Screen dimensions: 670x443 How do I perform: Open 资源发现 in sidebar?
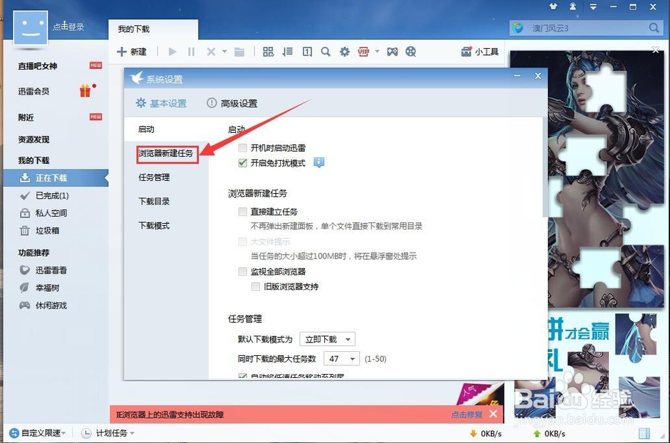[33, 139]
